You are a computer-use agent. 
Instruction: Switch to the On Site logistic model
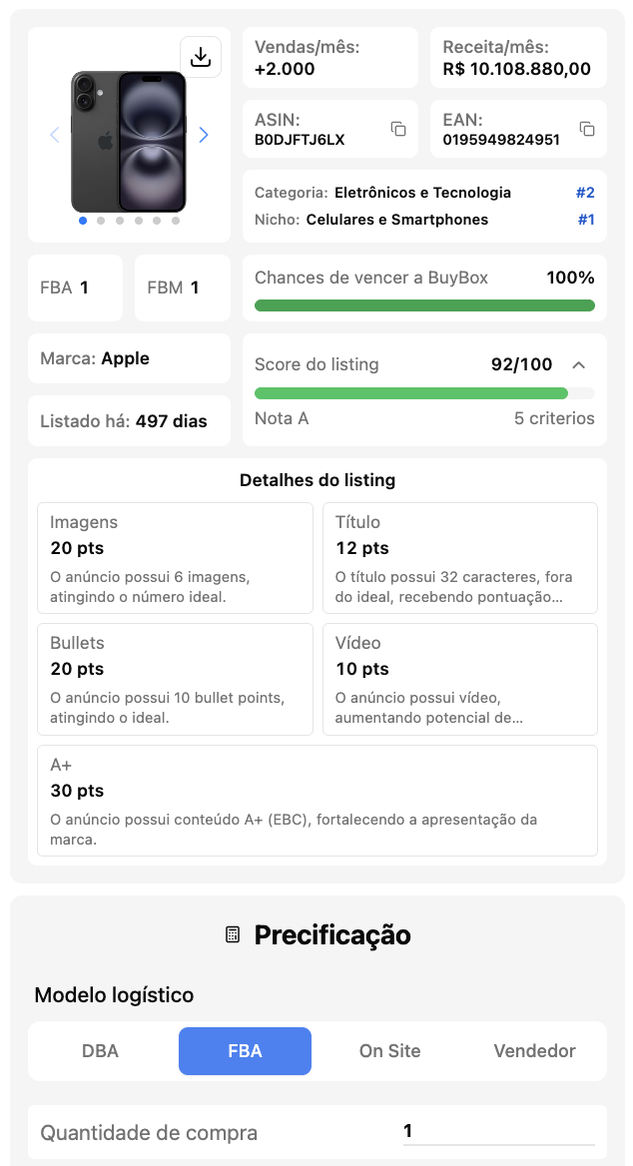(389, 1051)
